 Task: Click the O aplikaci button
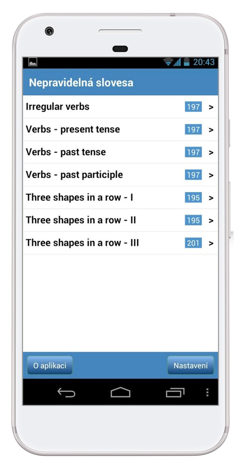tap(50, 366)
